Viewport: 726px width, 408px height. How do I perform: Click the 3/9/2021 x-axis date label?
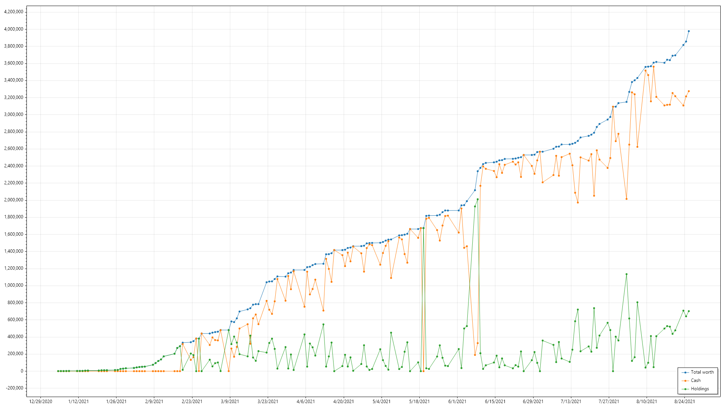point(230,402)
